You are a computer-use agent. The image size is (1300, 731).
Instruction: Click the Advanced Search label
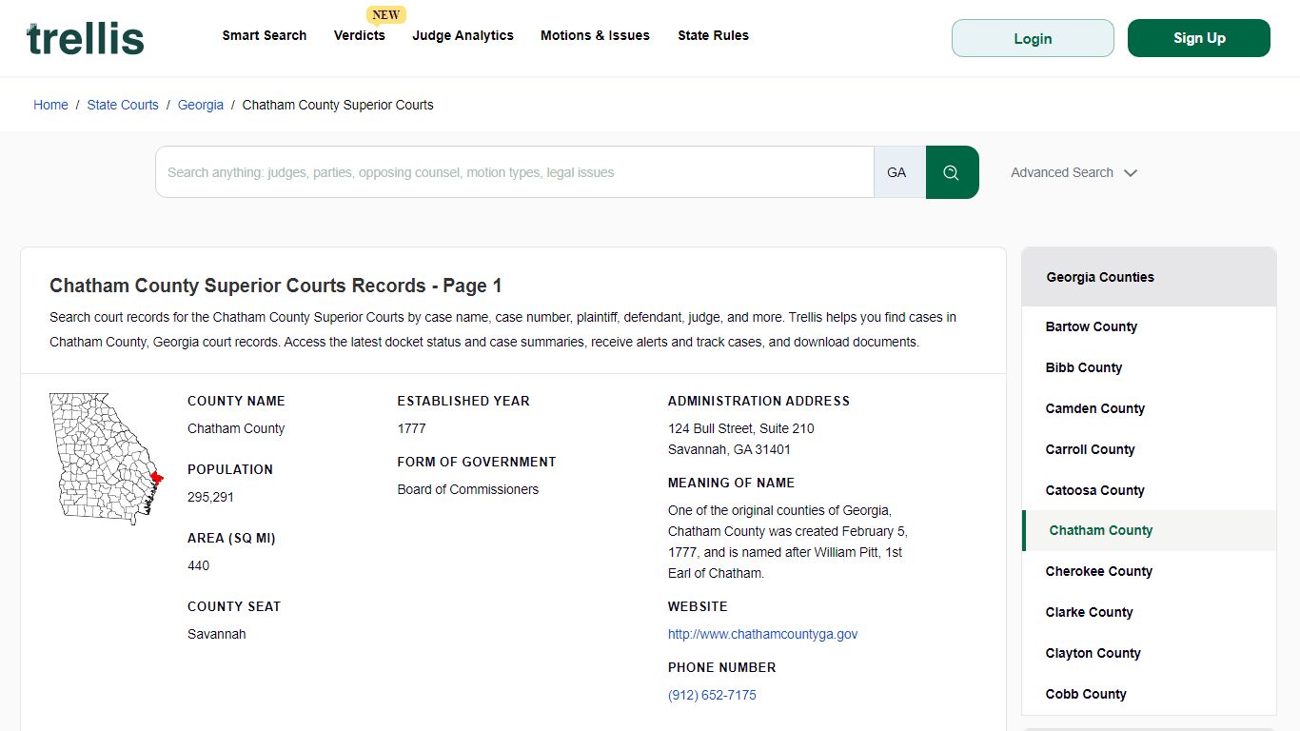(1062, 172)
